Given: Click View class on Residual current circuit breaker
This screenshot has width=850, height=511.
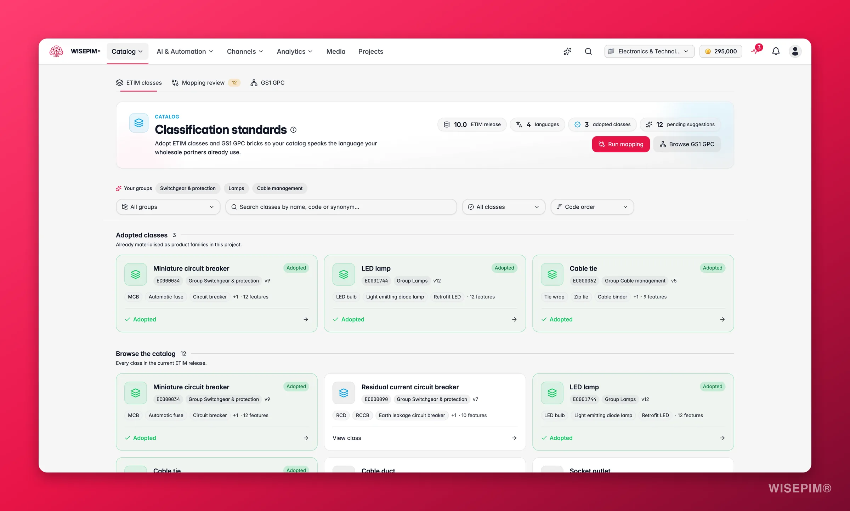Looking at the screenshot, I should pyautogui.click(x=347, y=438).
